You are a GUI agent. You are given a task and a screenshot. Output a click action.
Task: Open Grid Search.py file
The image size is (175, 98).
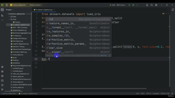tap(17, 41)
